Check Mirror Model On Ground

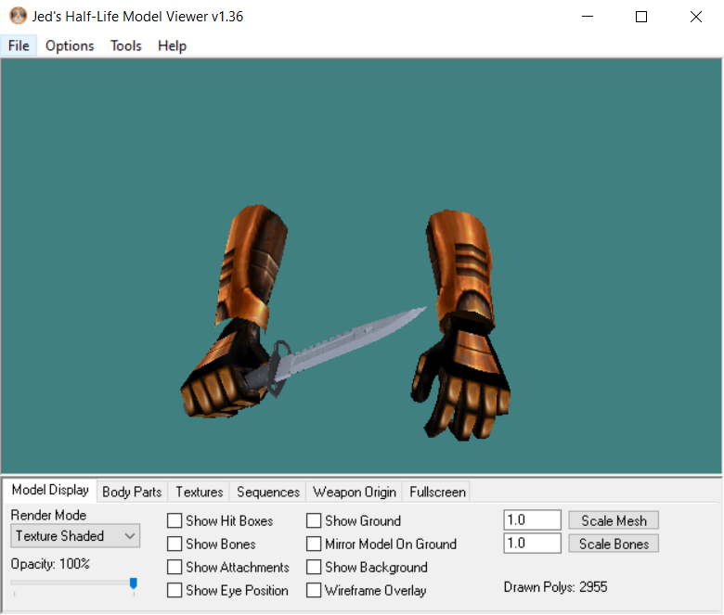(x=314, y=545)
